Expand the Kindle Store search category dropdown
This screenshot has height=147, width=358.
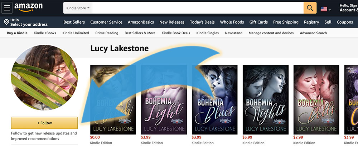pos(78,8)
